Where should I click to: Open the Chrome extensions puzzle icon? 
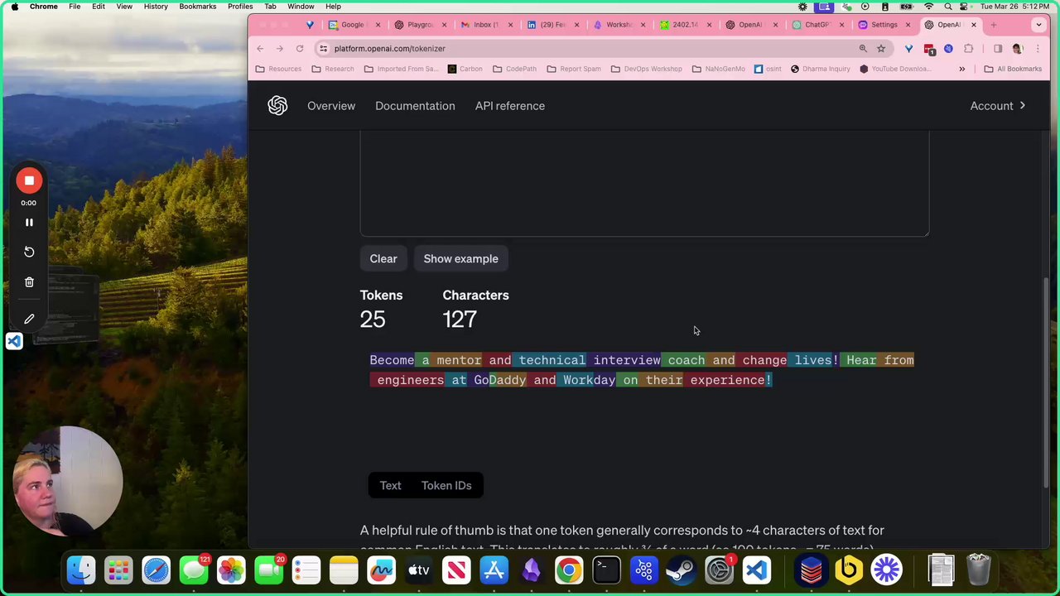tap(969, 49)
